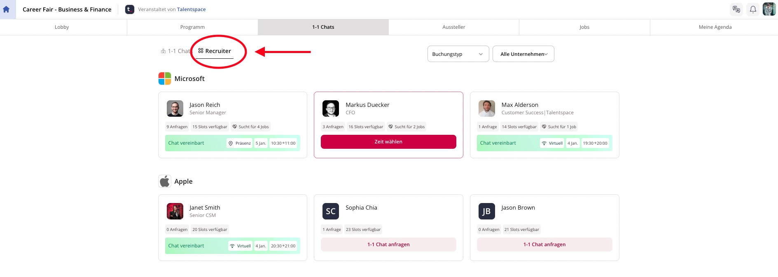
Task: Click the Präsenz tag on Jason Reich's card
Action: click(x=240, y=143)
